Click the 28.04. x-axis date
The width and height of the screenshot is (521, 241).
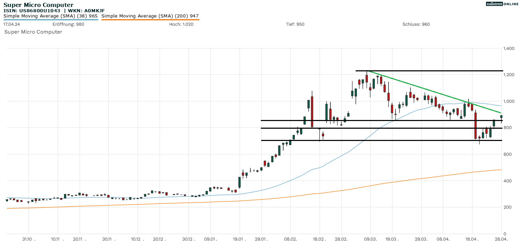coord(501,239)
